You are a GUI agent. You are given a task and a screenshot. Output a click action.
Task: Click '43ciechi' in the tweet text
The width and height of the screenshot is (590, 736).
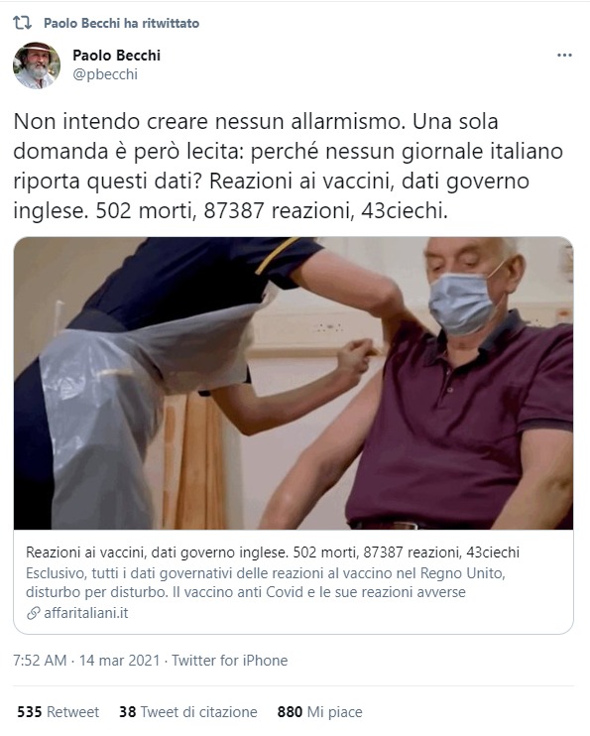click(405, 210)
